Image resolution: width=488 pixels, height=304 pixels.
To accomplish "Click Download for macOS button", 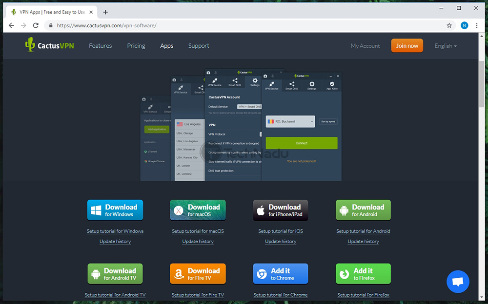I will coord(198,210).
